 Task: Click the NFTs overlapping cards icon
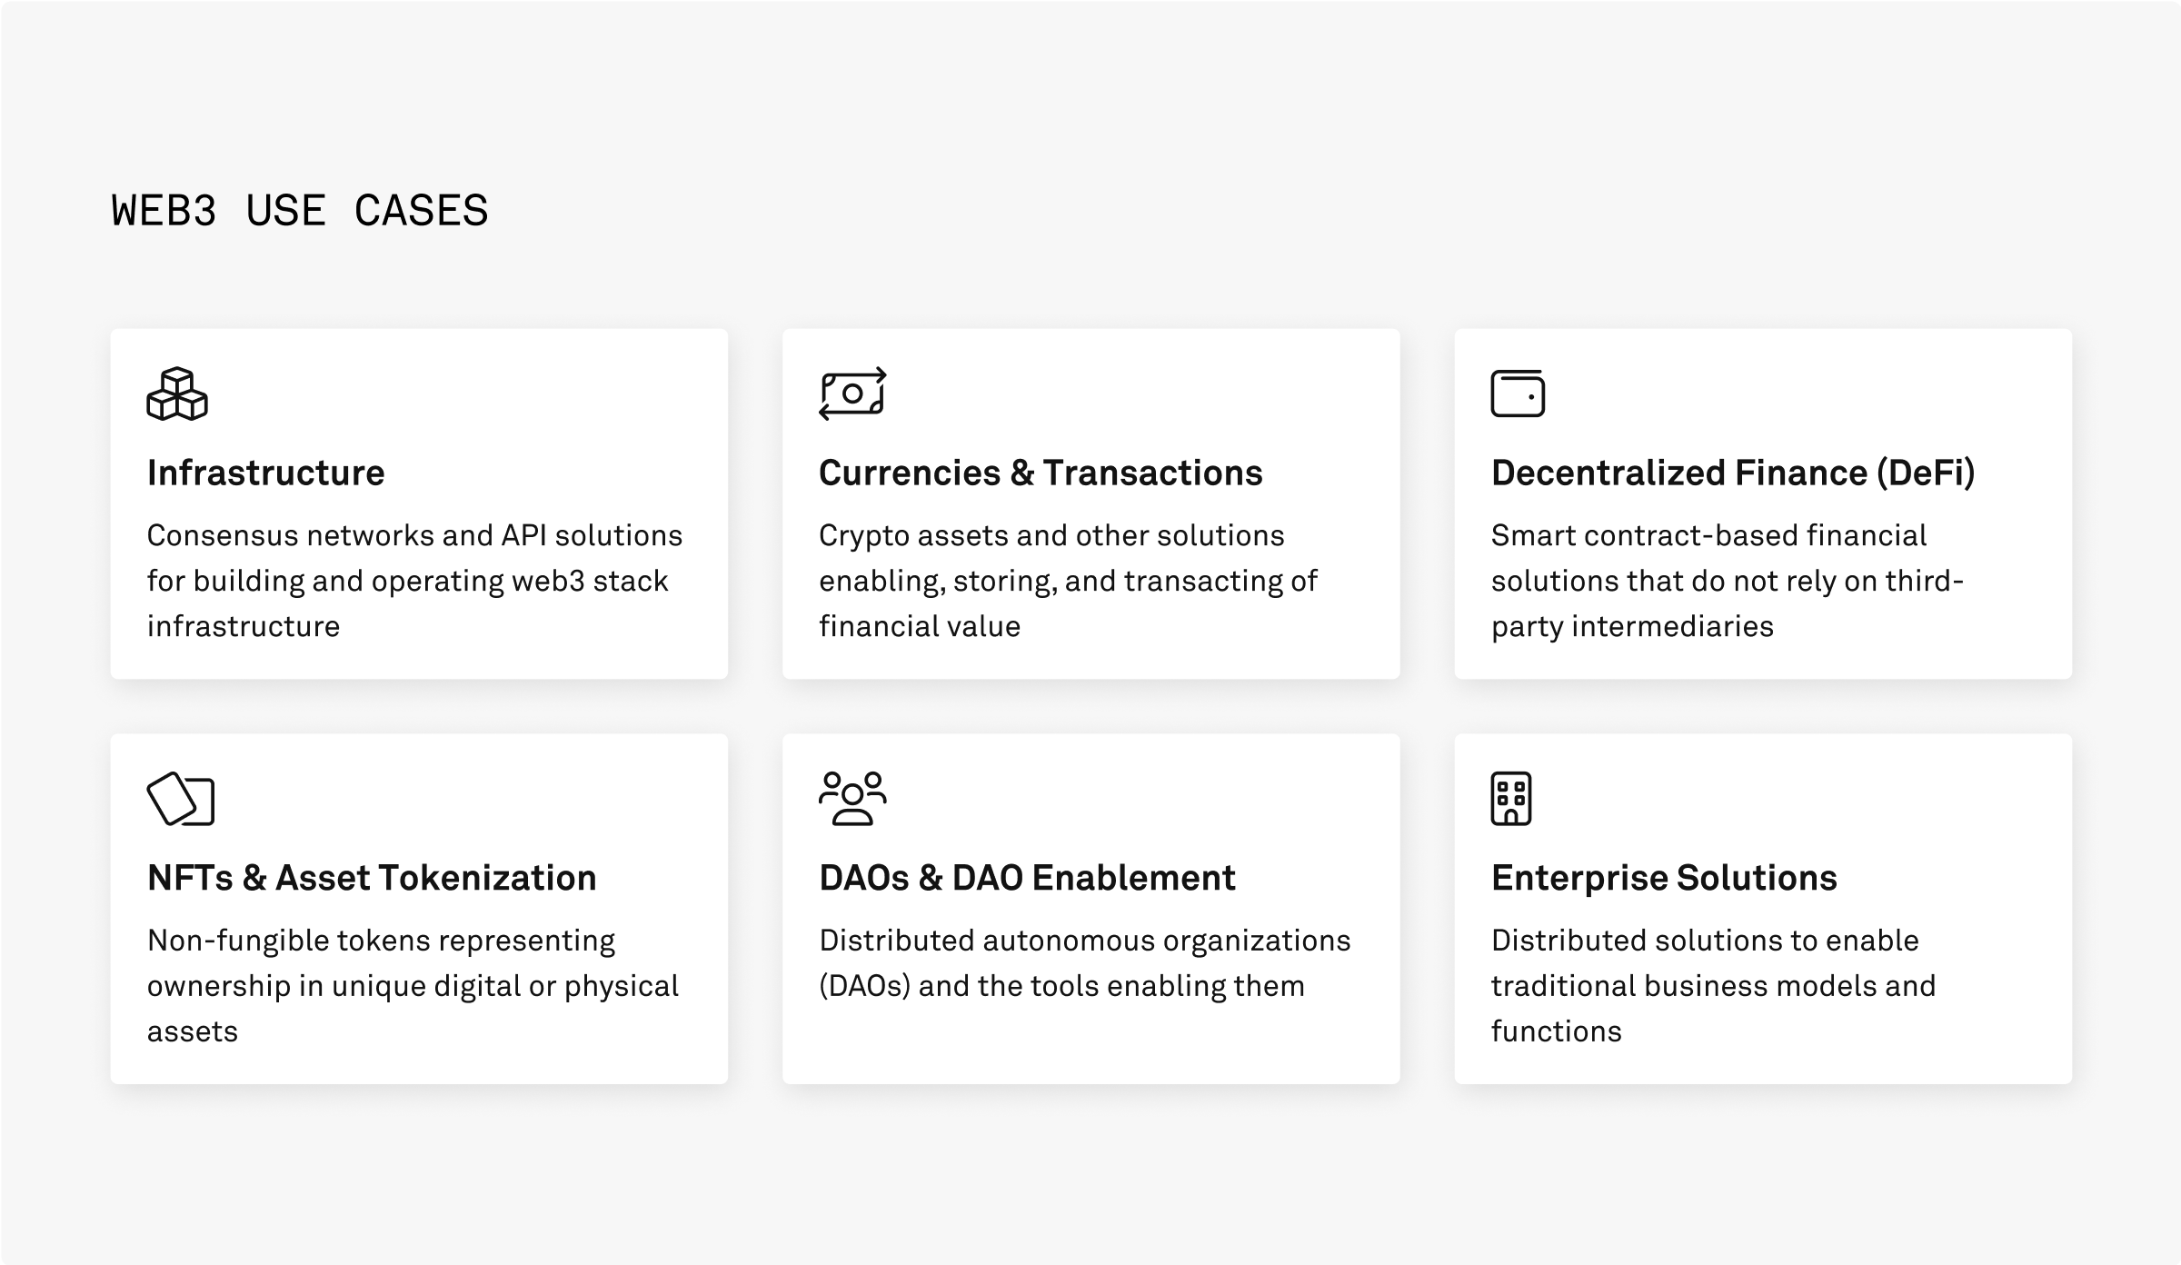coord(181,799)
